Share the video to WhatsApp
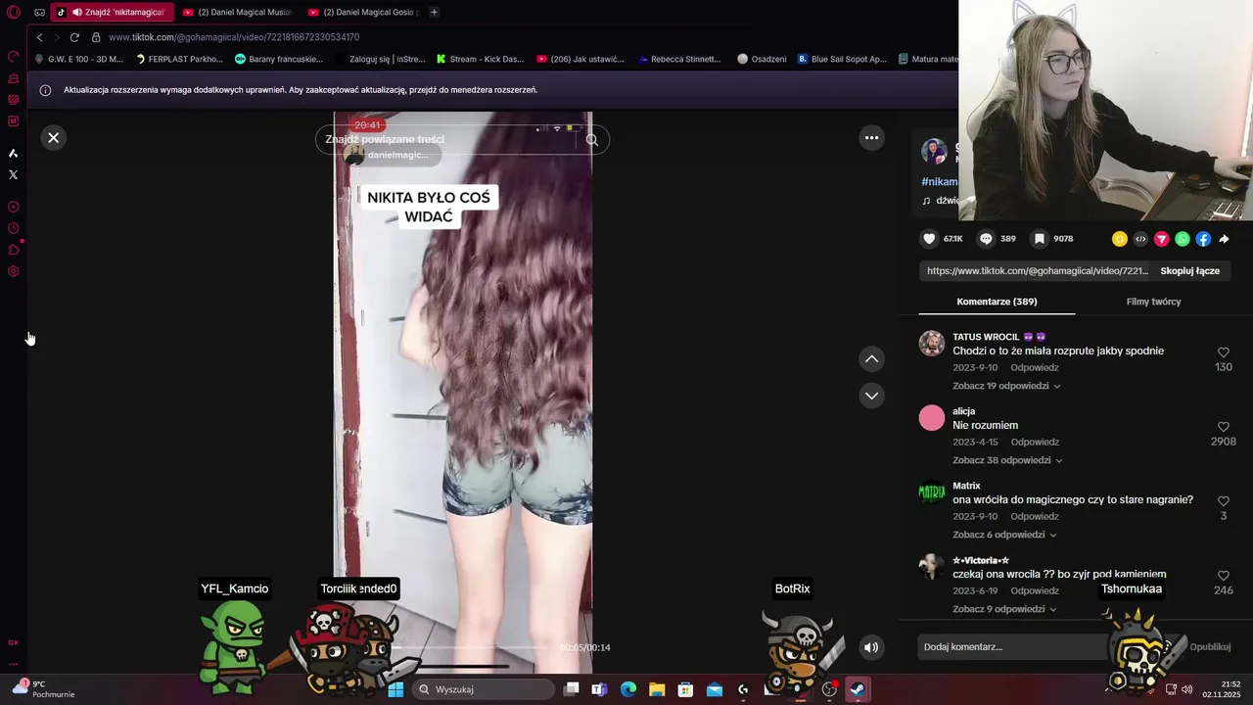This screenshot has height=705, width=1253. [x=1183, y=239]
